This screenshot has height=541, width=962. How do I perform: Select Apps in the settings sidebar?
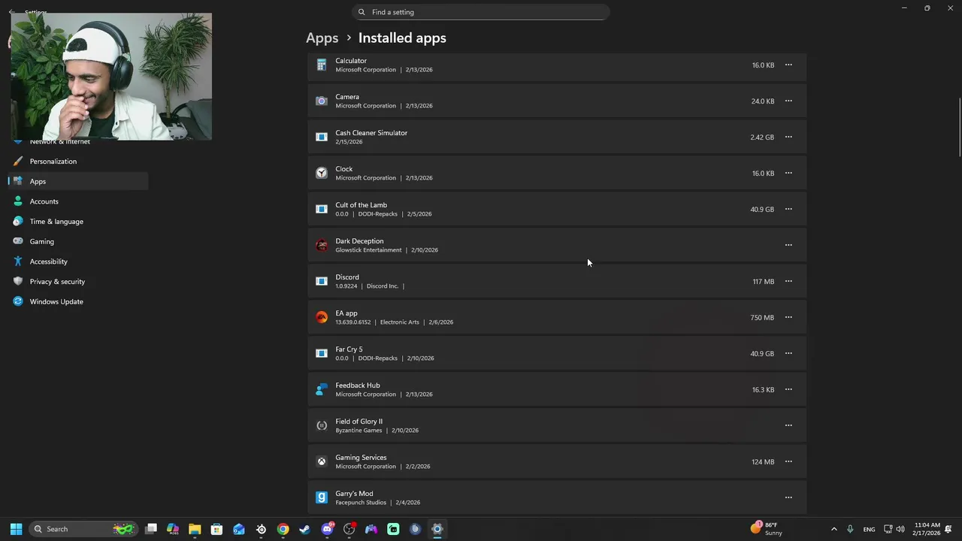pyautogui.click(x=78, y=181)
